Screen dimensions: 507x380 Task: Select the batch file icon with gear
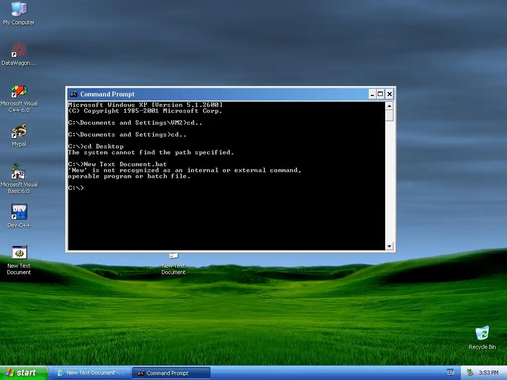(x=19, y=260)
